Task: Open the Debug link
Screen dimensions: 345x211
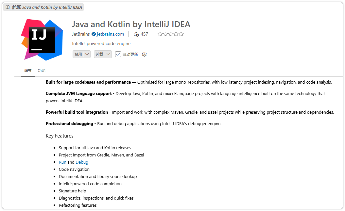Action: click(82, 162)
